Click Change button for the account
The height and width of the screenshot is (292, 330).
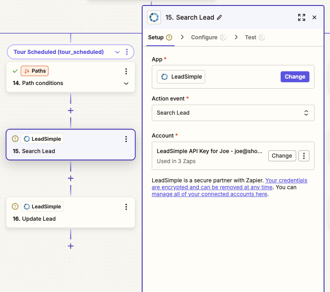[282, 155]
